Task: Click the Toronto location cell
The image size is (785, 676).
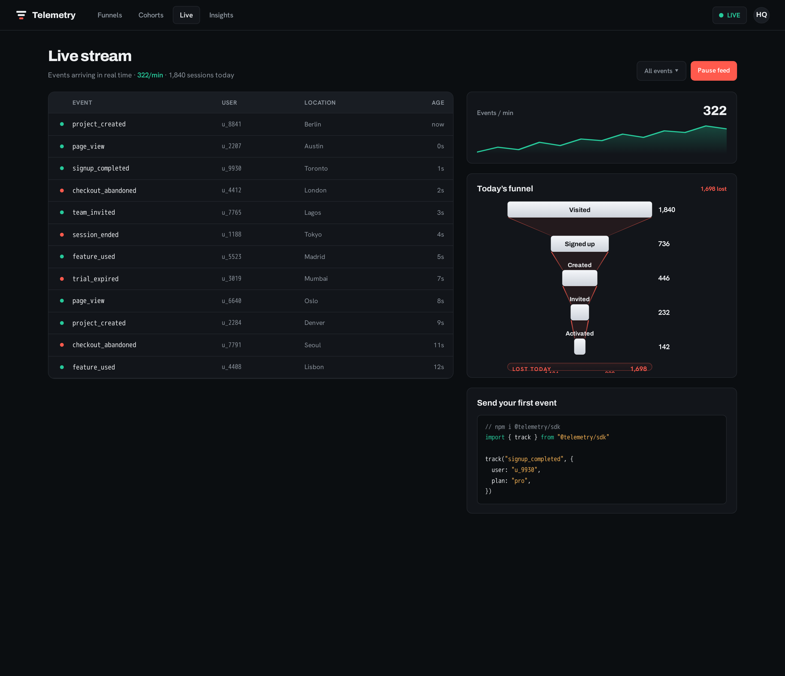Action: tap(316, 168)
